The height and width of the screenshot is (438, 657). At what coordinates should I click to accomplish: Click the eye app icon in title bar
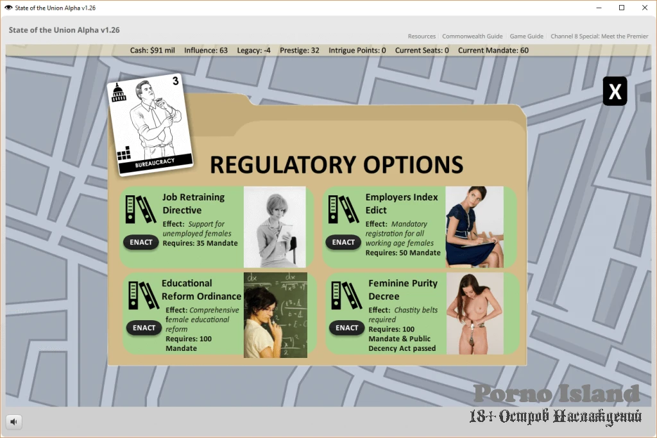9,8
